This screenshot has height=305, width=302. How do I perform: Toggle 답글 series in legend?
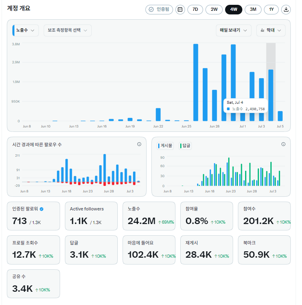(185, 146)
